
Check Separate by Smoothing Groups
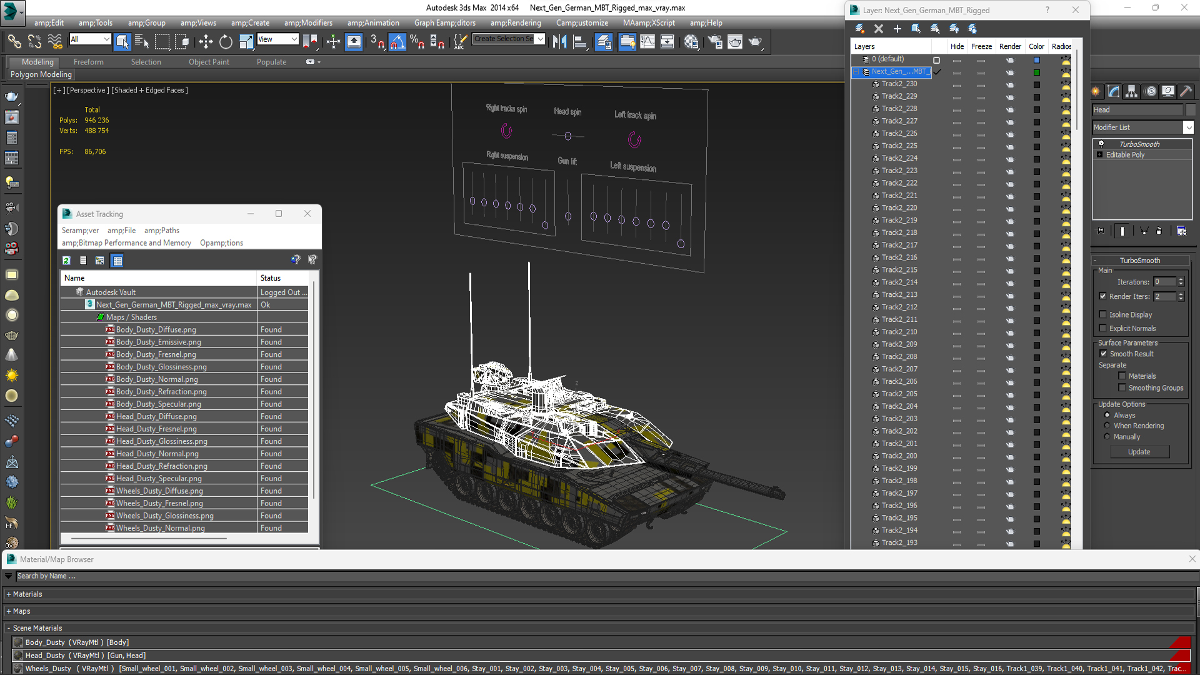(1122, 388)
